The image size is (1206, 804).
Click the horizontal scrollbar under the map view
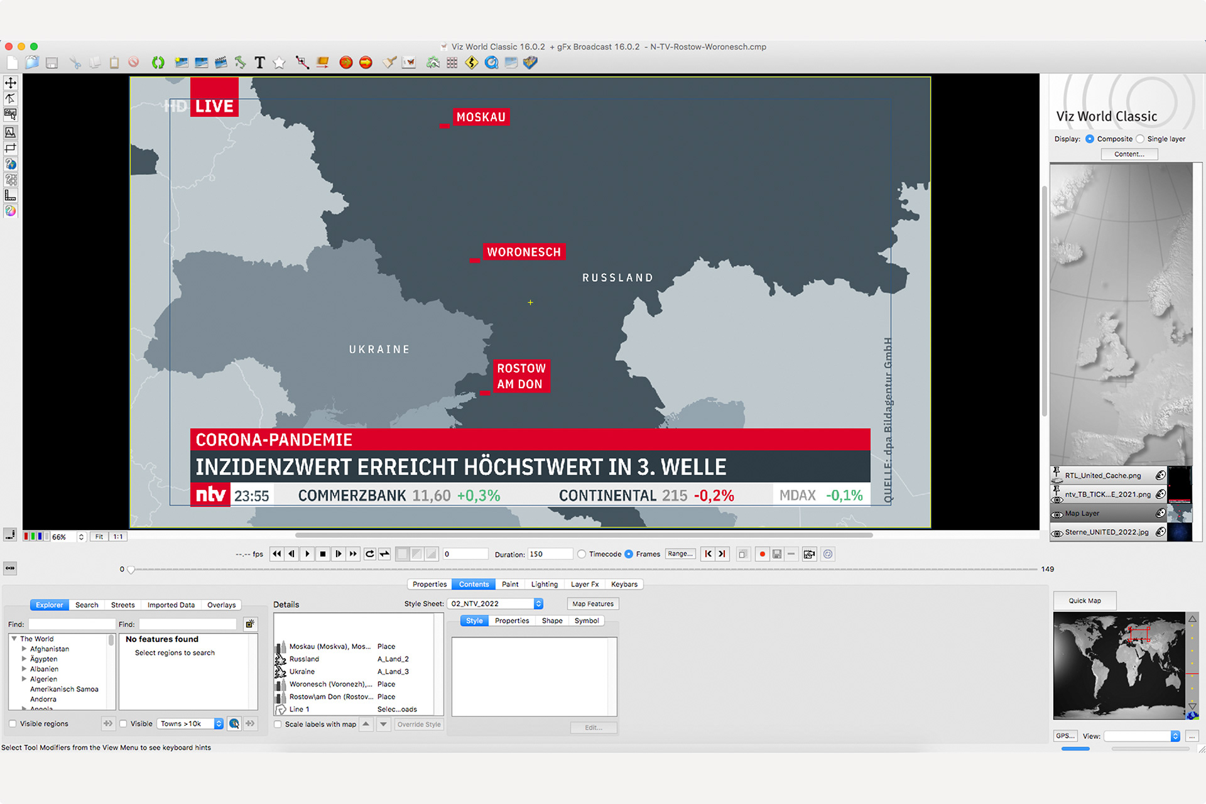tap(584, 535)
